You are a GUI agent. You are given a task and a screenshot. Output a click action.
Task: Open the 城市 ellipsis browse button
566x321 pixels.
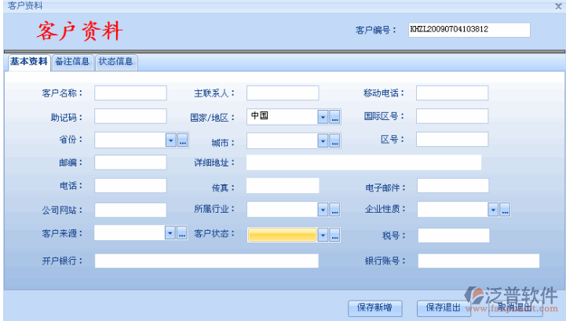334,140
